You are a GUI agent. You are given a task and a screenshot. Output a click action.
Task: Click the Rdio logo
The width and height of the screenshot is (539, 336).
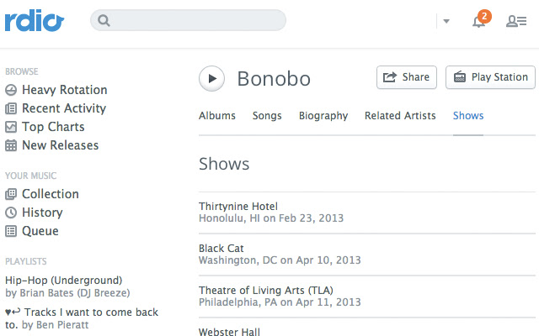[x=34, y=21]
